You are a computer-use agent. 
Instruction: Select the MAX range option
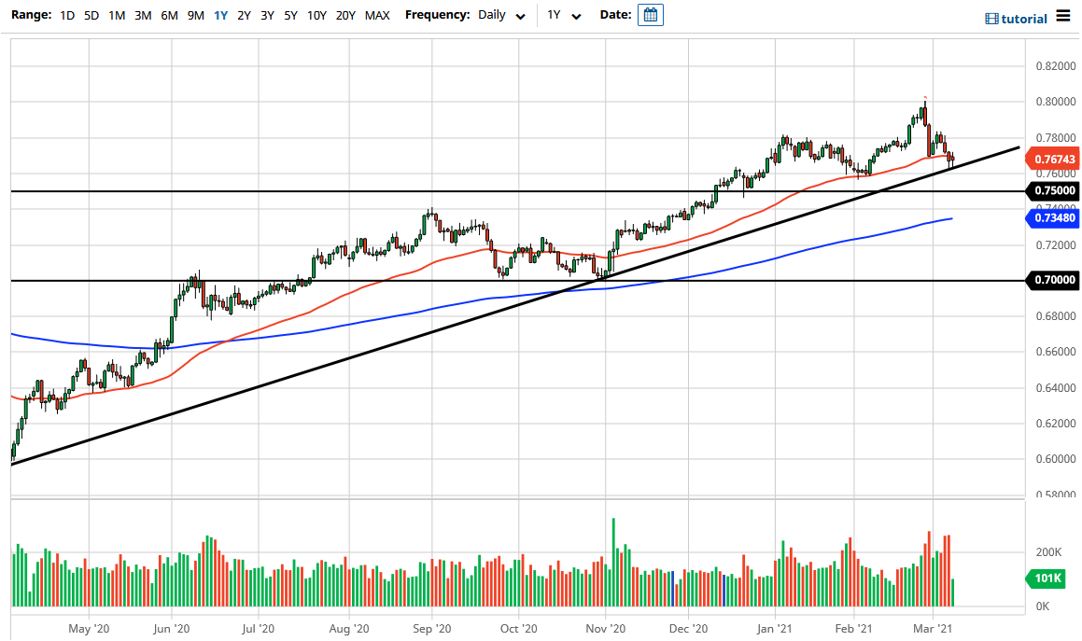(377, 15)
